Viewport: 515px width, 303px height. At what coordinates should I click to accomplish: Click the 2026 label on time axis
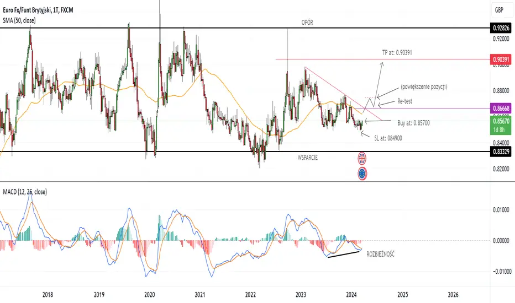click(x=453, y=295)
